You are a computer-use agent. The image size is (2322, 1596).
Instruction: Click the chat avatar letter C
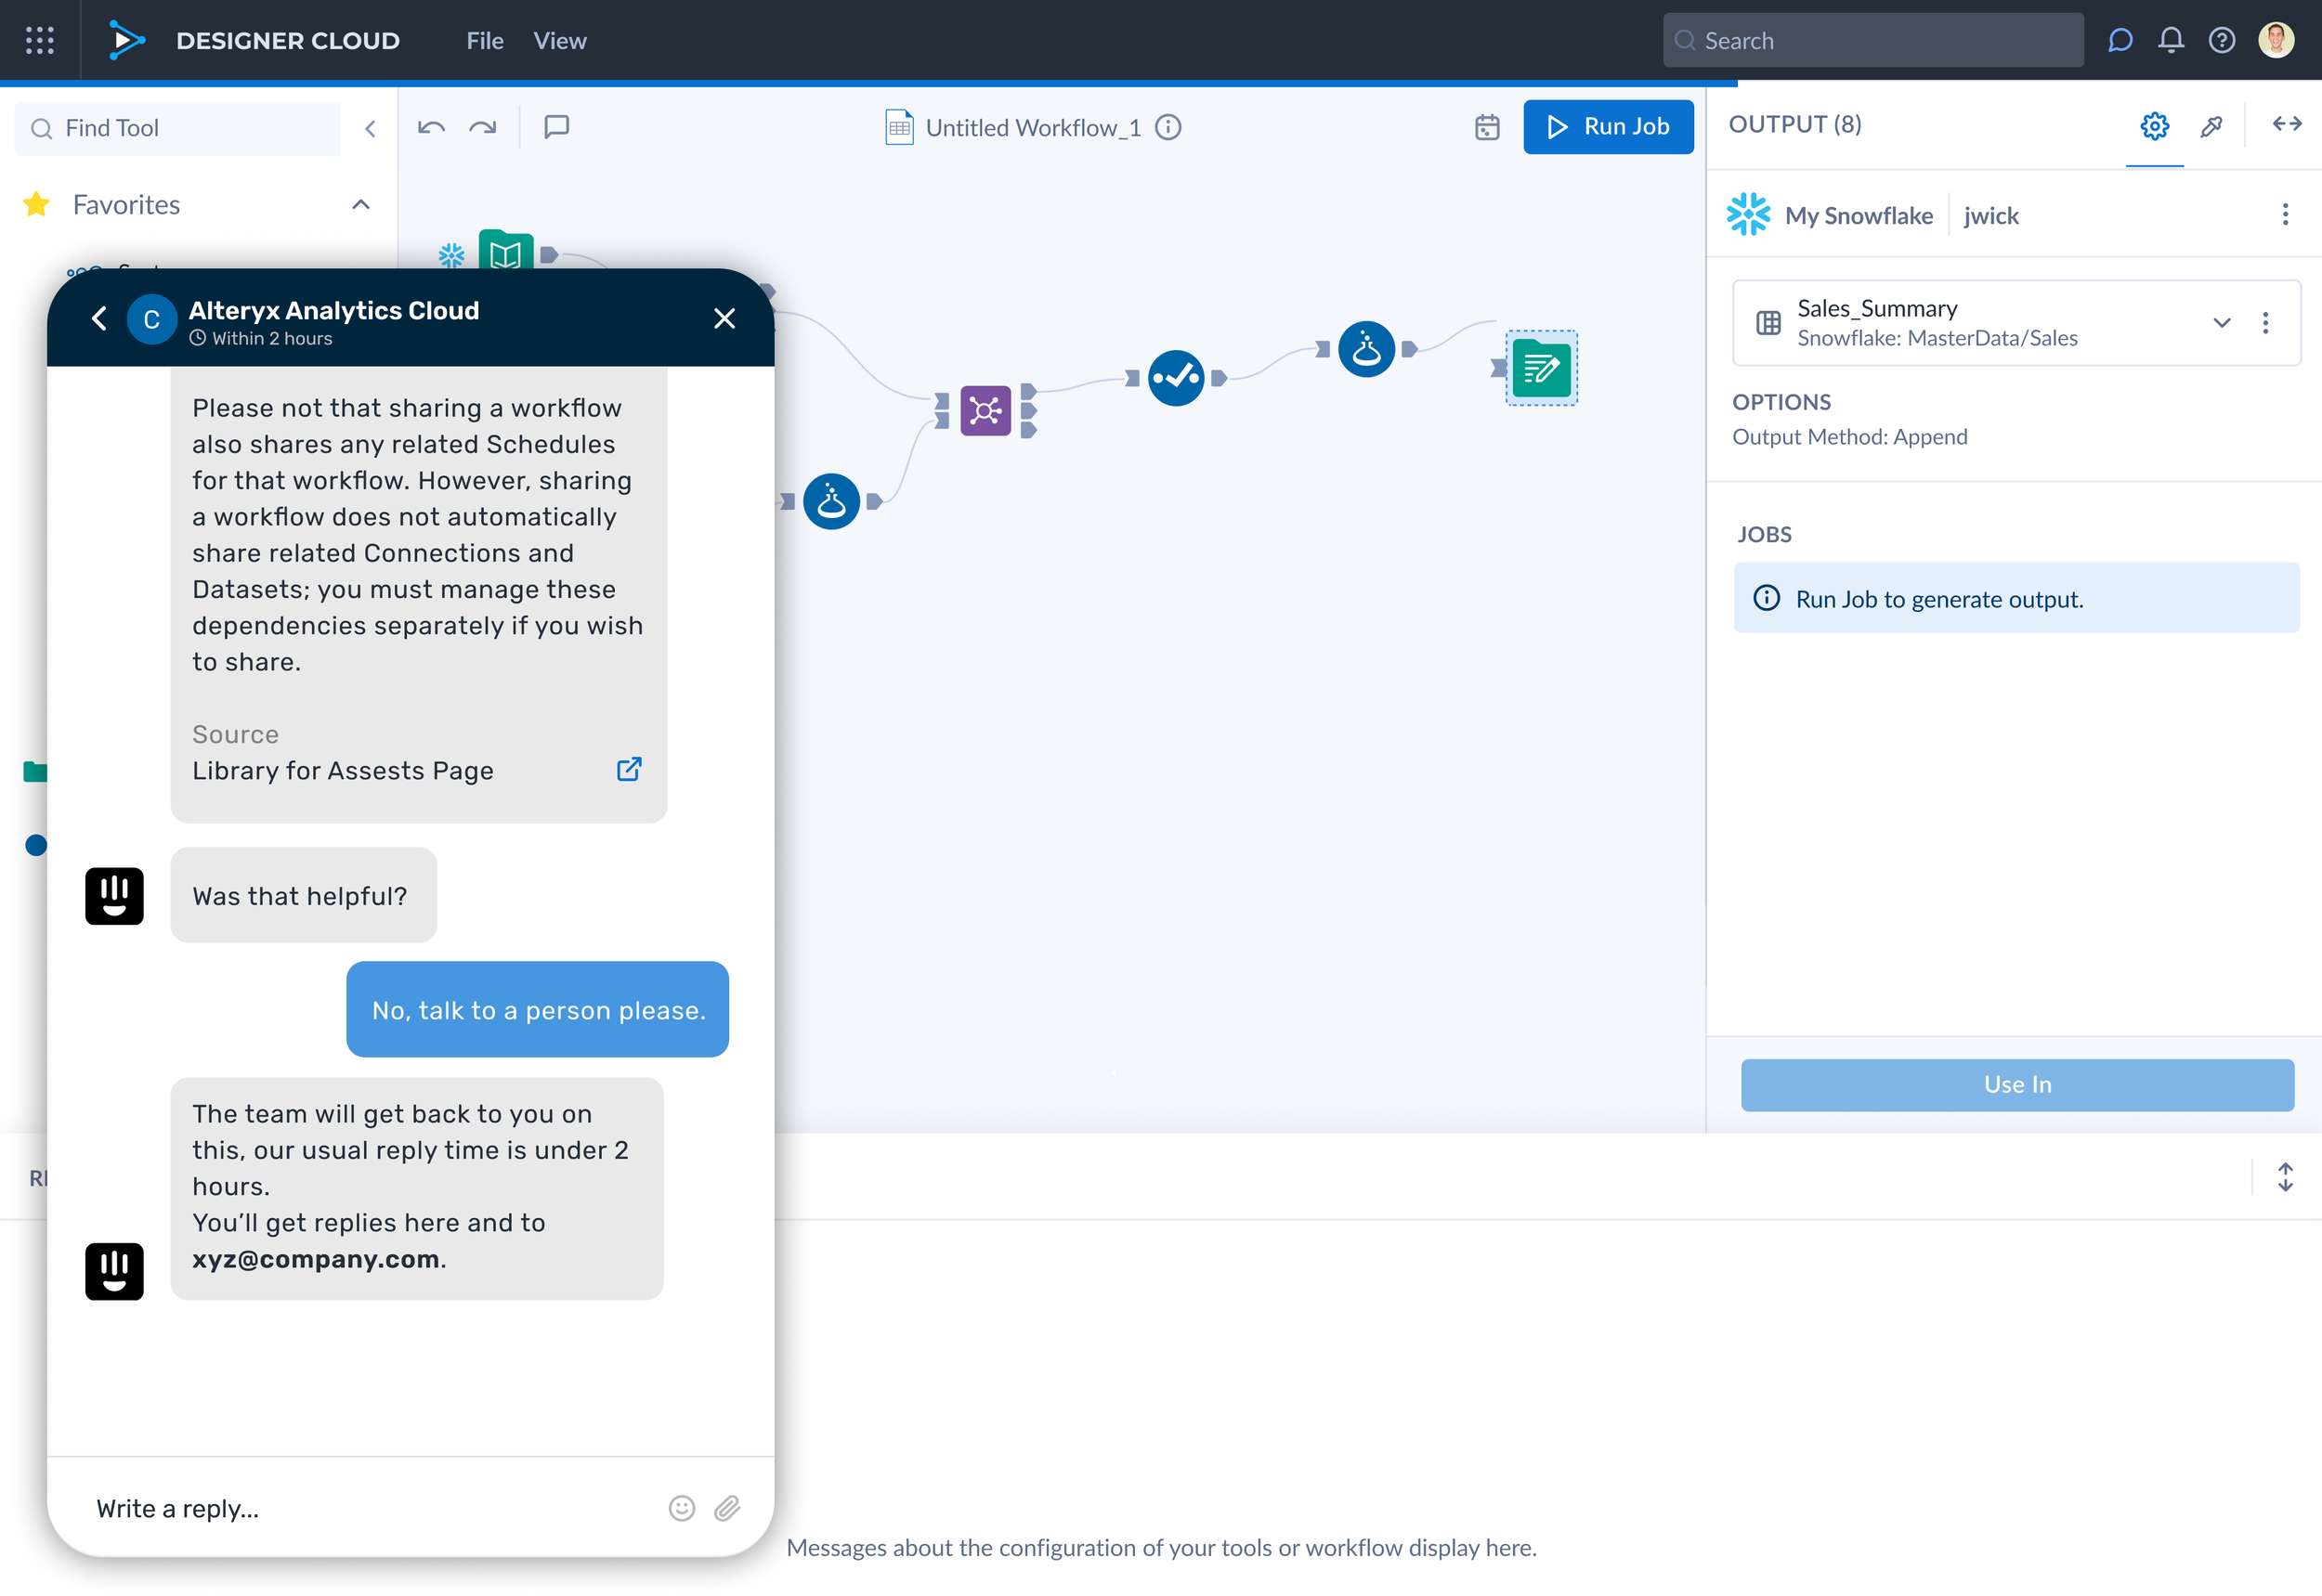(x=152, y=319)
